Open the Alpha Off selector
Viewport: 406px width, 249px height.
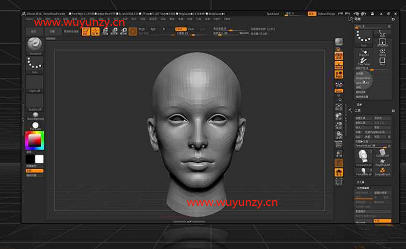[x=35, y=83]
